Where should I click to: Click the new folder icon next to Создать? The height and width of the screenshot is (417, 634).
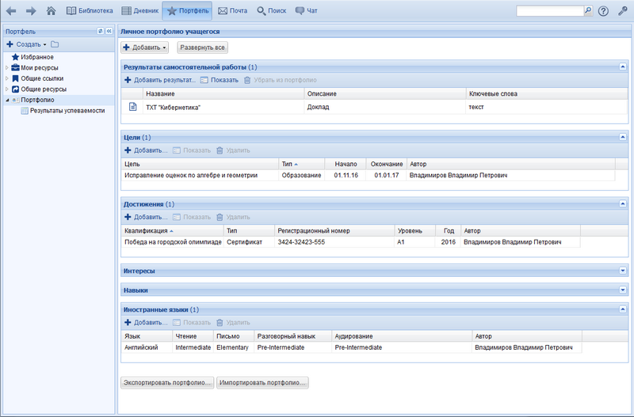click(x=55, y=44)
